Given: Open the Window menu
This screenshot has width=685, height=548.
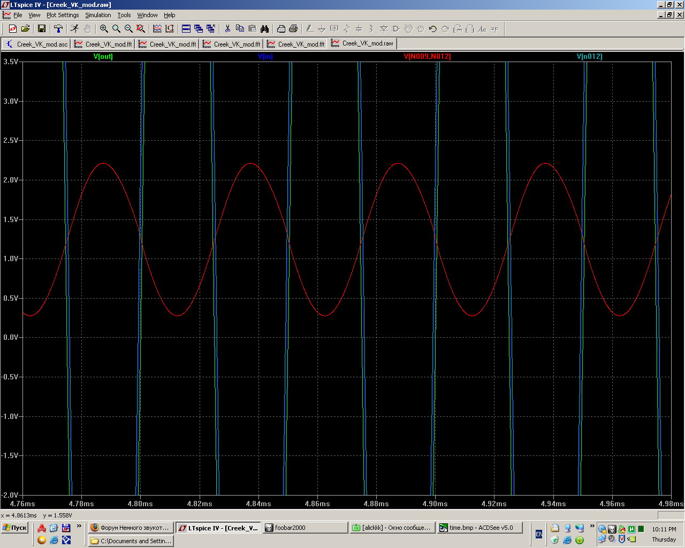Looking at the screenshot, I should [x=147, y=15].
